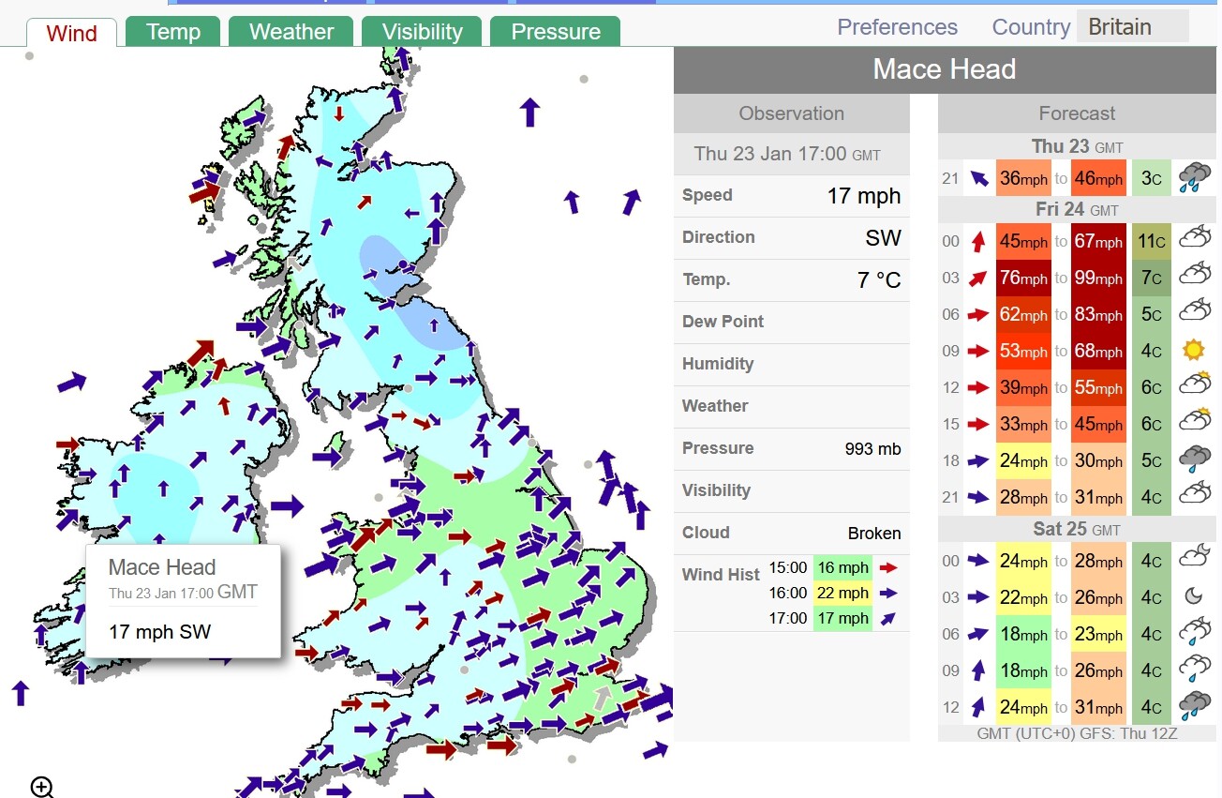Click the Temp. value of 7 °C
Screen dimensions: 1222x798
coord(879,279)
